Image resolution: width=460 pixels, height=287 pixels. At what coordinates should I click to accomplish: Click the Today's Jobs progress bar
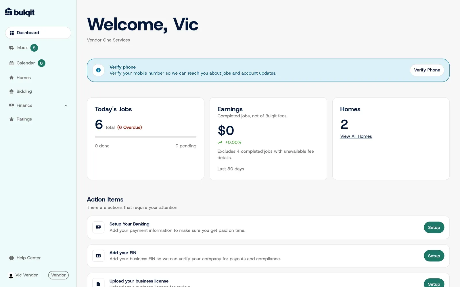[145, 137]
